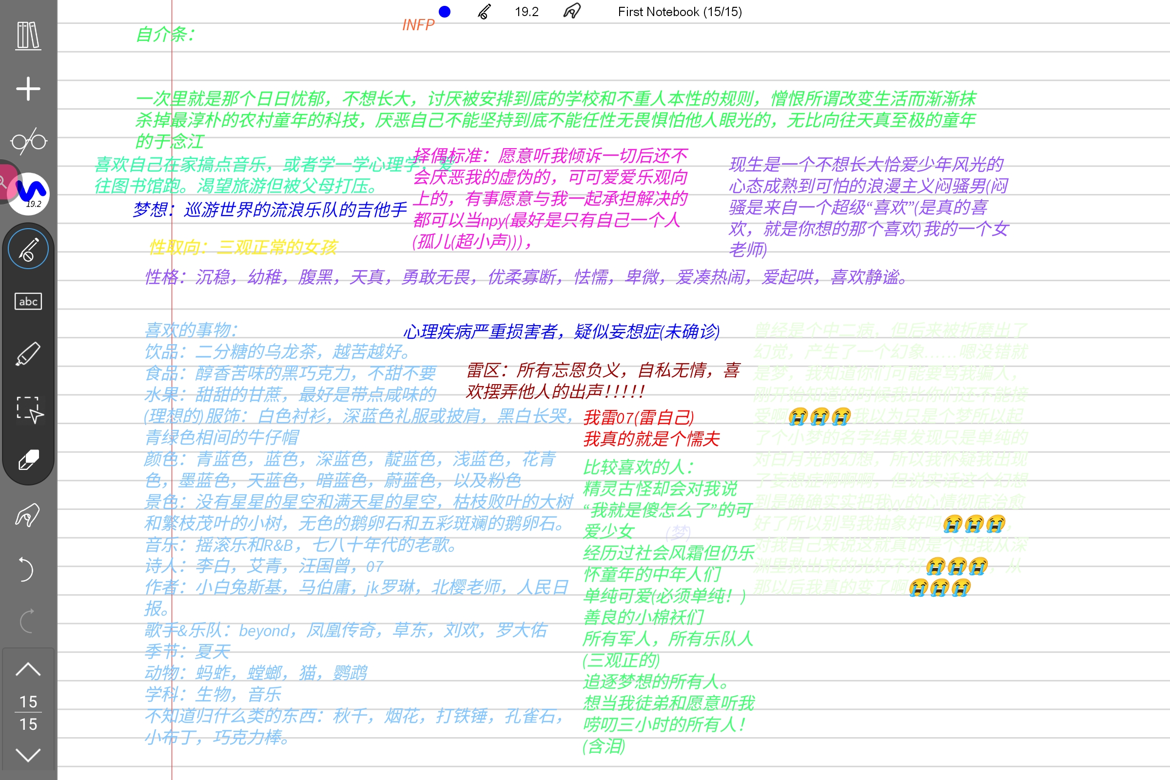The height and width of the screenshot is (780, 1170).
Task: Select the handwriting pen tool
Action: [x=28, y=249]
